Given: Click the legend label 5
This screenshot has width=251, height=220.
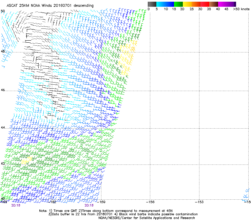Looking at the screenshot, I should 157,9.
